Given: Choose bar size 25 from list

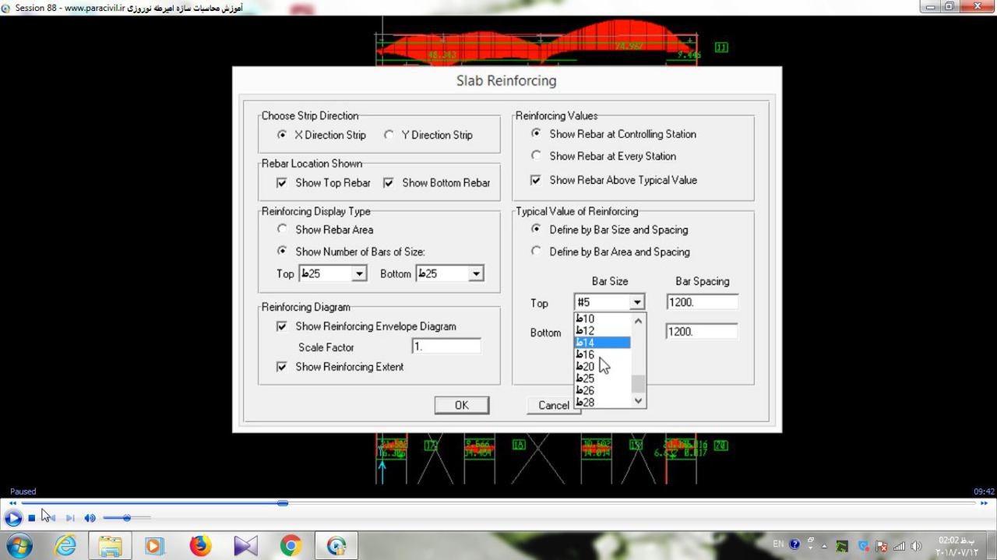Looking at the screenshot, I should [x=602, y=379].
